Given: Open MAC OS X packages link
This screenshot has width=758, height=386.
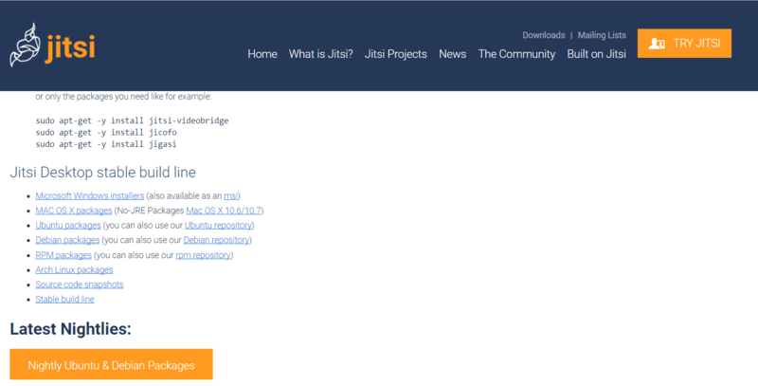Looking at the screenshot, I should pyautogui.click(x=74, y=211).
